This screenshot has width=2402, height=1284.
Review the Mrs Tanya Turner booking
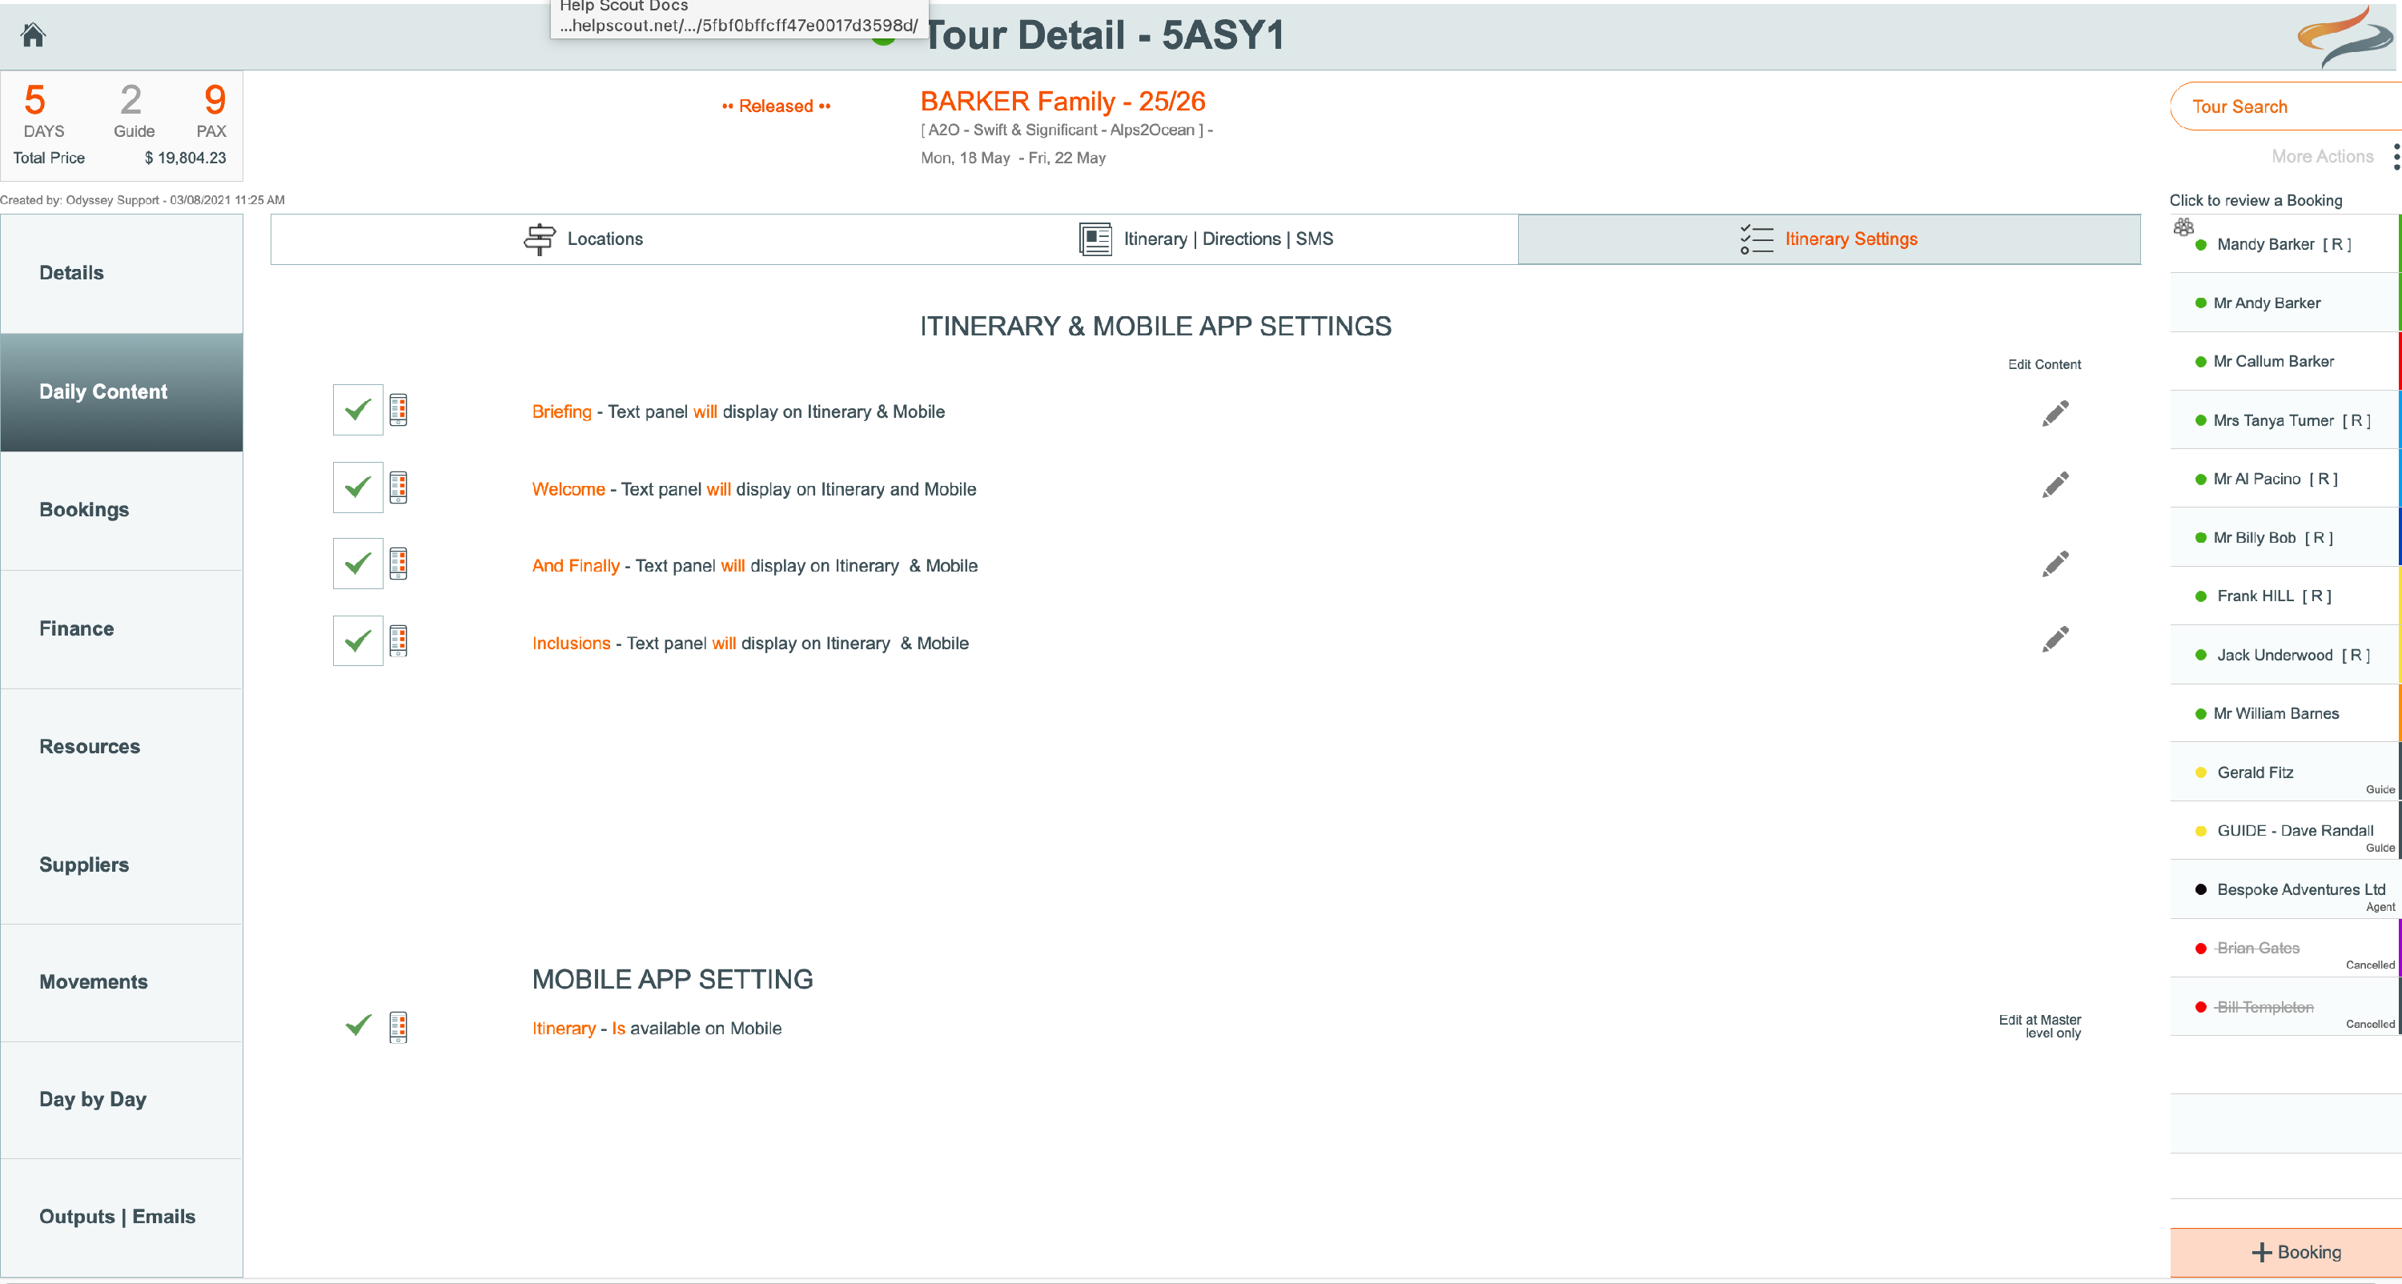pyautogui.click(x=2284, y=420)
